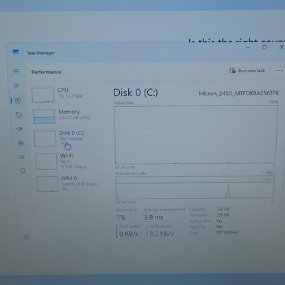This screenshot has width=285, height=285.
Task: Open Task Manager settings gear
Action: coord(26,238)
